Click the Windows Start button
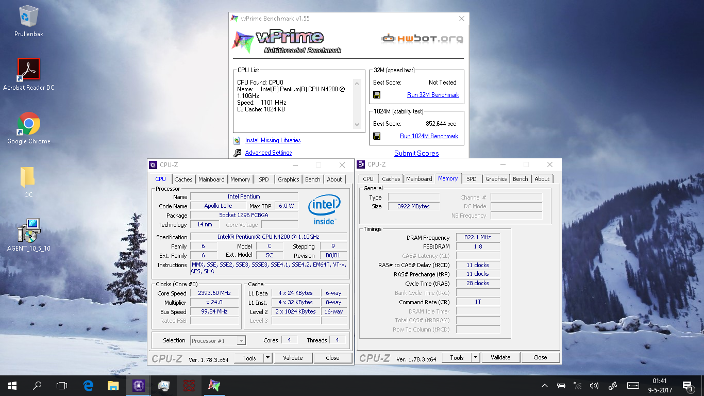The image size is (704, 396). [x=12, y=385]
